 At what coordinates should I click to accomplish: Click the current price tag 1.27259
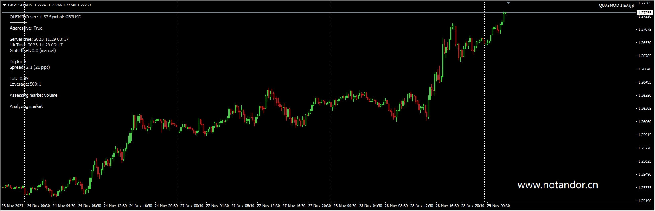(x=645, y=13)
